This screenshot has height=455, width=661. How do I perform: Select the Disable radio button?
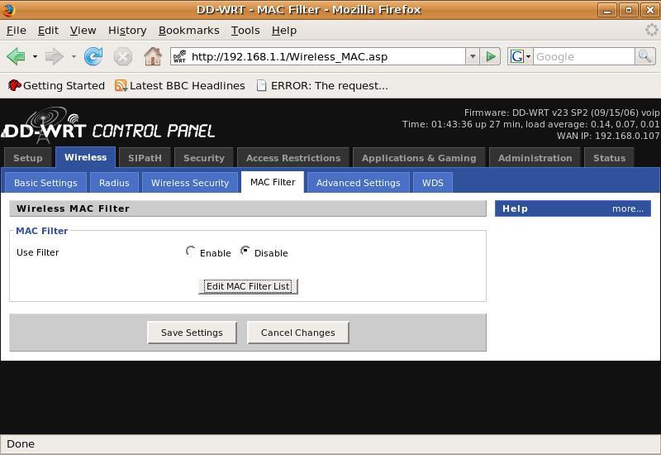245,251
